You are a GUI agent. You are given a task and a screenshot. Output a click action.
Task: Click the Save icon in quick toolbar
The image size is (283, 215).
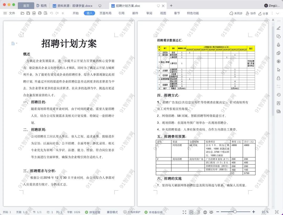[x=28, y=13]
